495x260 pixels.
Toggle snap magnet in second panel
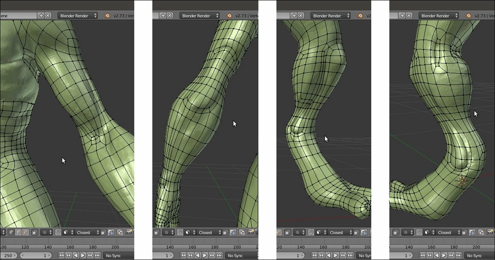pyautogui.click(x=180, y=233)
